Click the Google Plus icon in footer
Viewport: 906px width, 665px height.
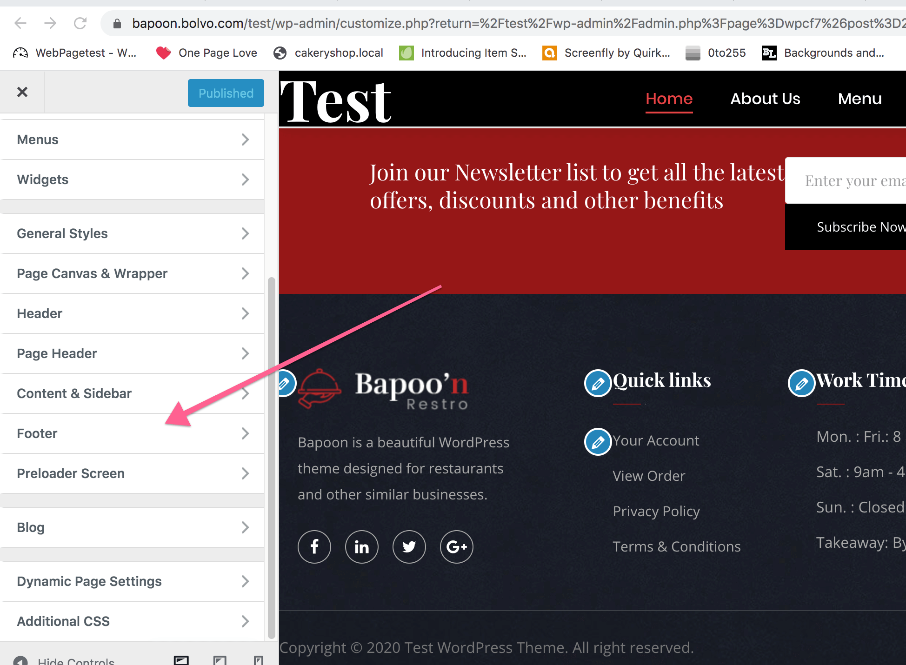pos(456,547)
